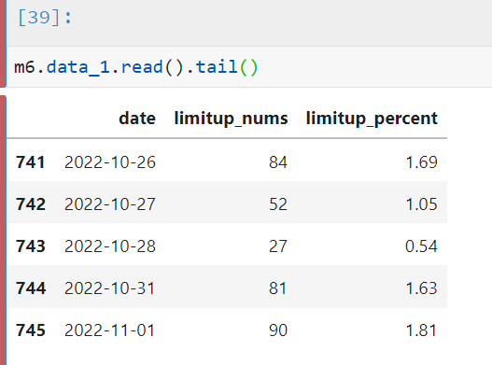
Task: Click the date cell 2022-11-01
Action: coord(110,330)
